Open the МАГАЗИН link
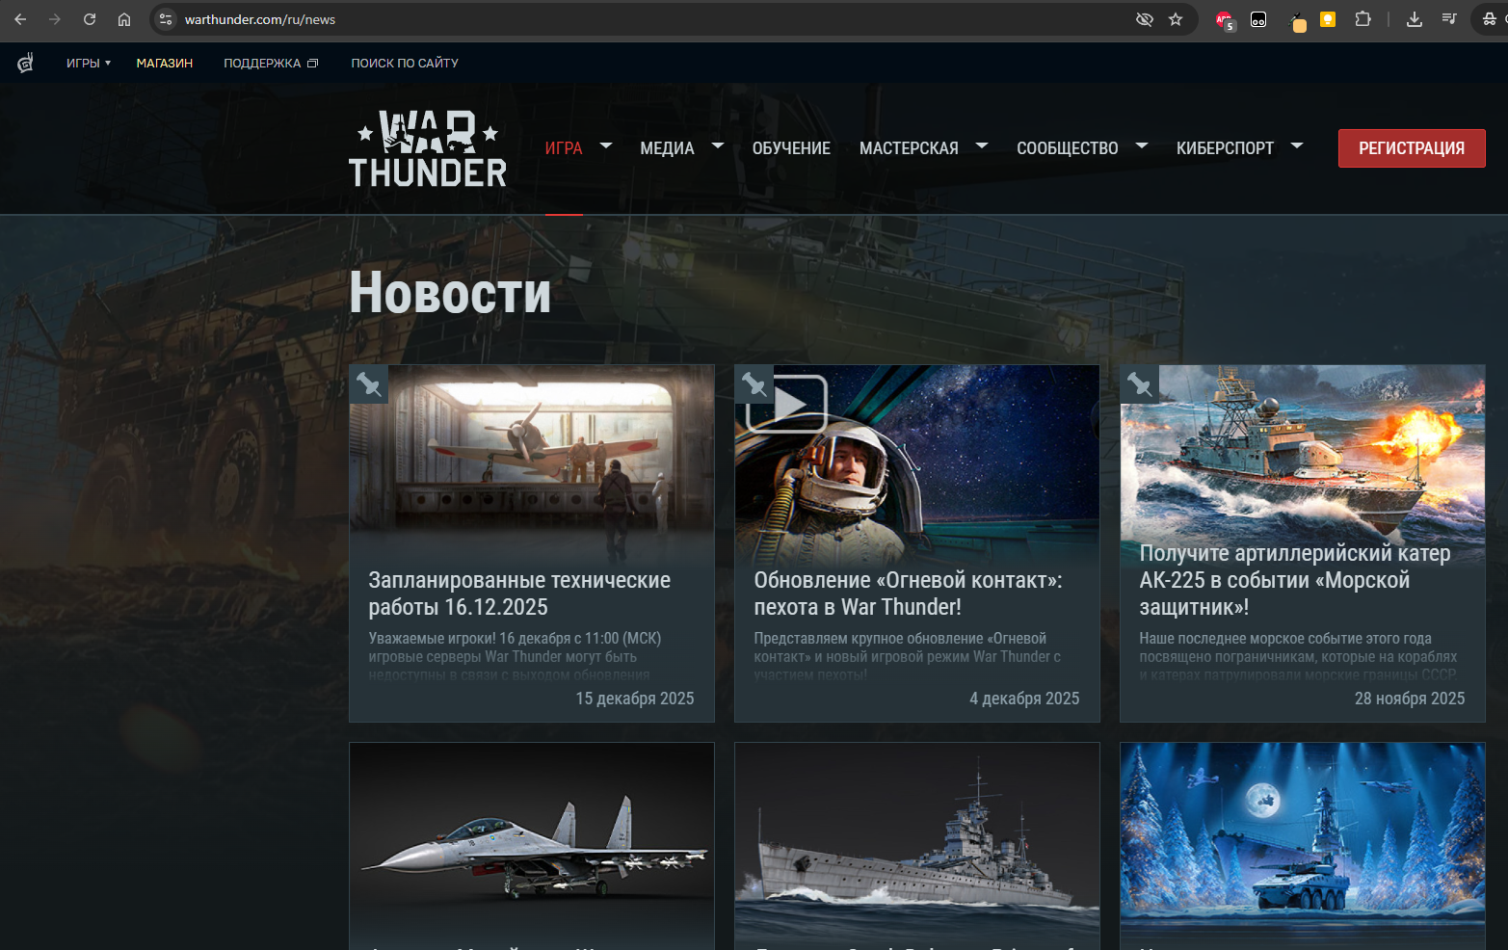The height and width of the screenshot is (950, 1508). [165, 63]
